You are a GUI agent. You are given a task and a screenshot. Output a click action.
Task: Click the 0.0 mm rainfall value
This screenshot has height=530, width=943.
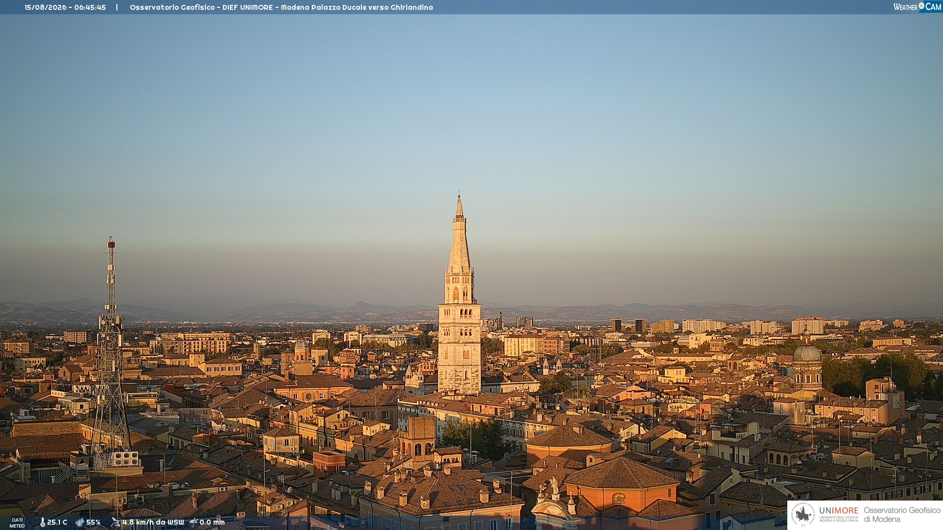tap(212, 523)
